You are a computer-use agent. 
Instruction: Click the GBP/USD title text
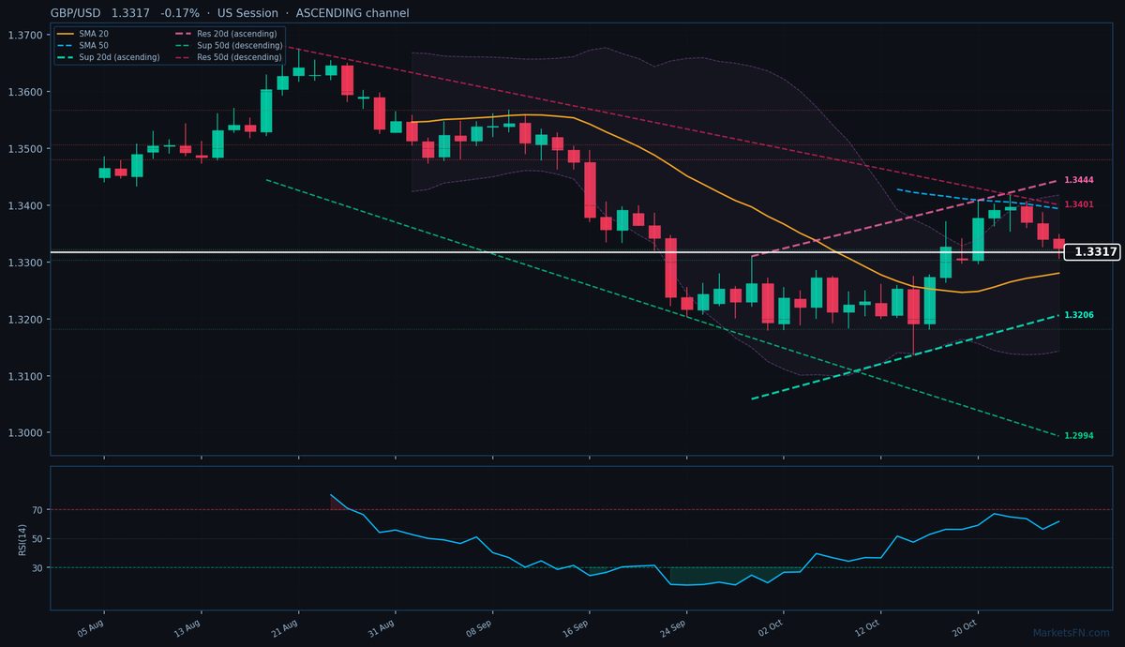(76, 13)
